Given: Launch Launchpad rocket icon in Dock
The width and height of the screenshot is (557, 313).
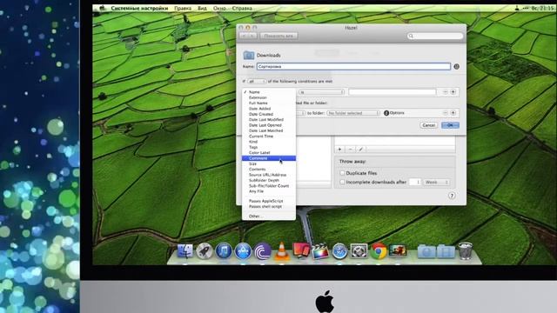Looking at the screenshot, I should point(205,251).
